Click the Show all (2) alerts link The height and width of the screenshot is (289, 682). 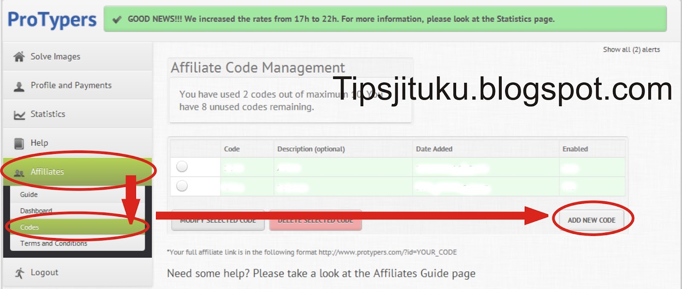coord(631,50)
